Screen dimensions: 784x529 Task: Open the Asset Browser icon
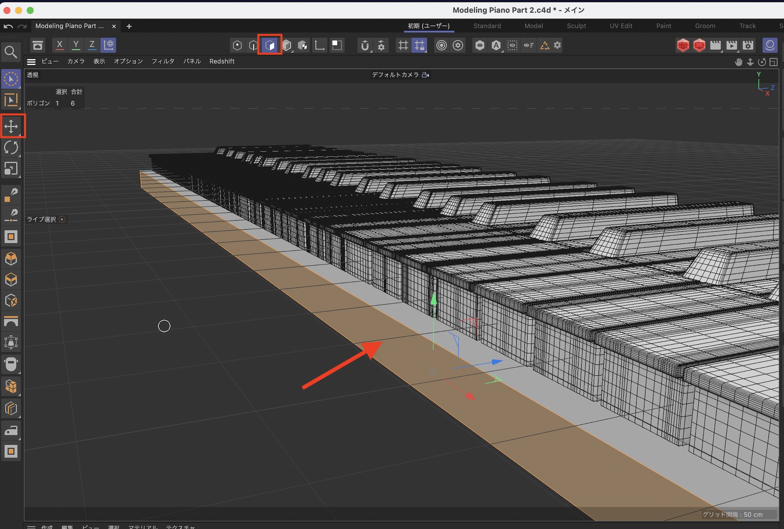point(38,45)
